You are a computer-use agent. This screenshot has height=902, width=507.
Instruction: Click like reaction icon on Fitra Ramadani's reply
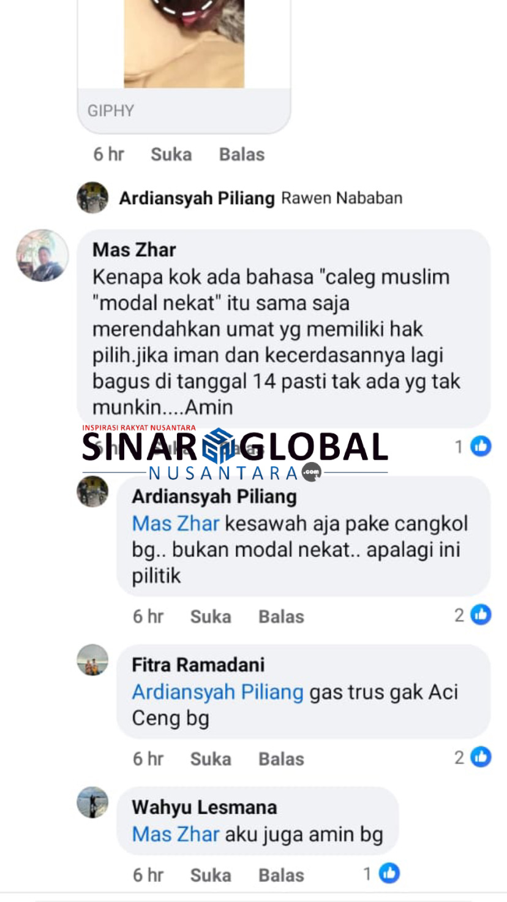481,757
